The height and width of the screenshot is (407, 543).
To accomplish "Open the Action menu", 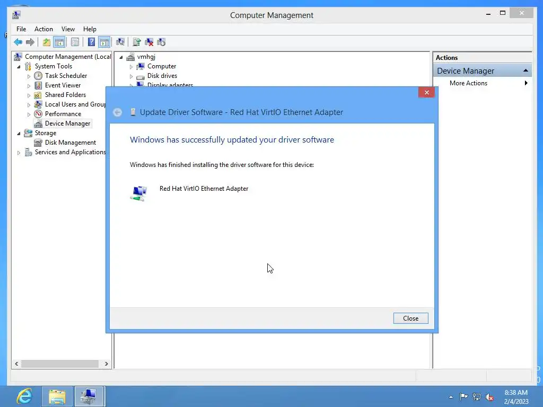I will [43, 29].
